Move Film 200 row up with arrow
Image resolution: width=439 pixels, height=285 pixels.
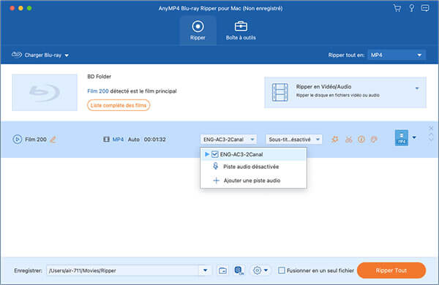pos(431,134)
